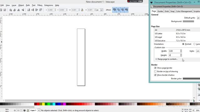The width and height of the screenshot is (200, 112).
Task: Click the raise to top icon
Action: (x=41, y=10)
